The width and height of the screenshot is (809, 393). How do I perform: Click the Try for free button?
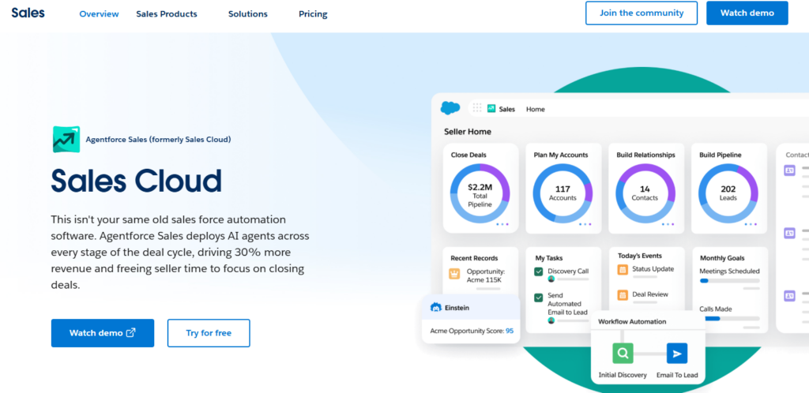click(x=209, y=333)
